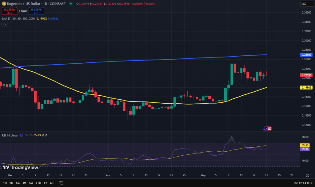Click the red 0.22598 current price label
The image size is (315, 187).
point(306,75)
